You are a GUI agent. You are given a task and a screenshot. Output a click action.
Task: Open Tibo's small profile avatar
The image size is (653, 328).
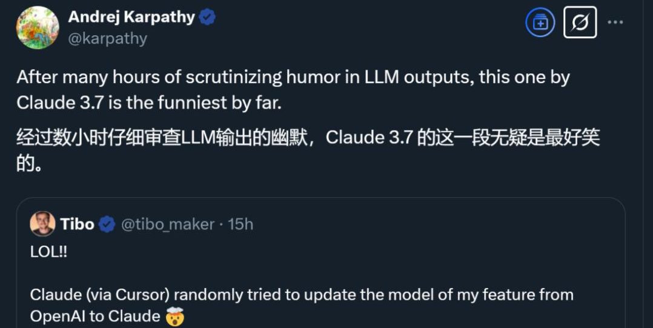tap(42, 224)
